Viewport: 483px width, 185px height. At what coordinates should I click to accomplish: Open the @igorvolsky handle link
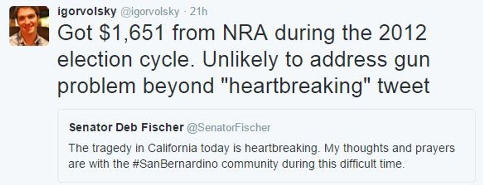(x=149, y=12)
